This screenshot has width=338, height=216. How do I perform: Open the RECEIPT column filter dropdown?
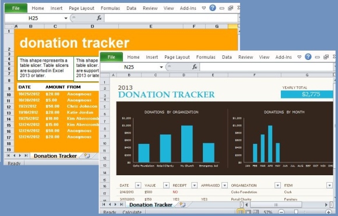[194, 185]
